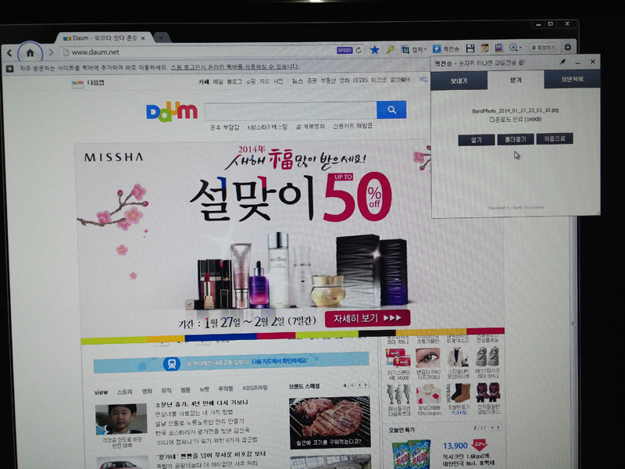
Task: Select the view tab in content section
Action: tap(101, 392)
